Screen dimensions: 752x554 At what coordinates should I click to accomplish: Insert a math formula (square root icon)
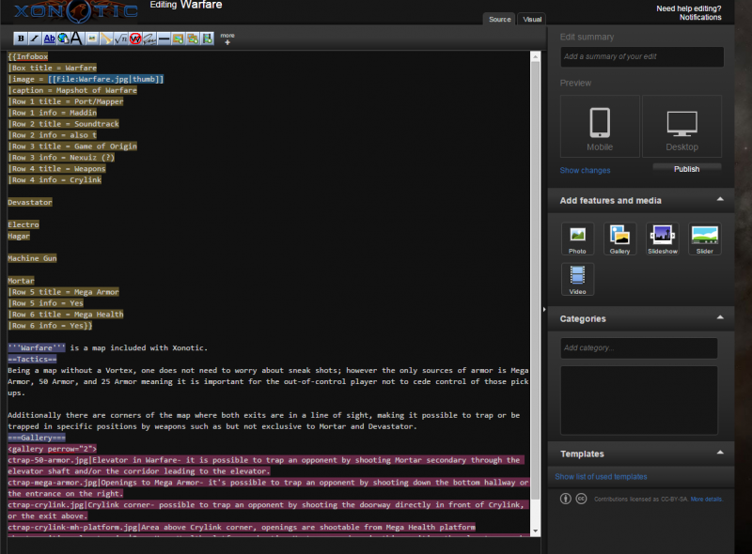[120, 38]
